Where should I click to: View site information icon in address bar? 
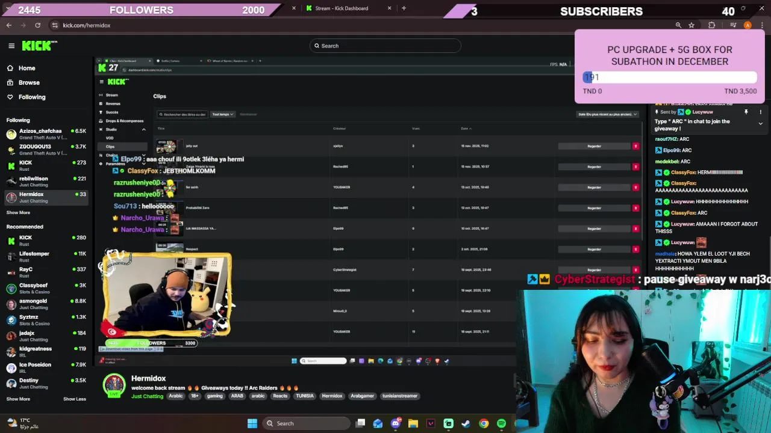point(55,25)
